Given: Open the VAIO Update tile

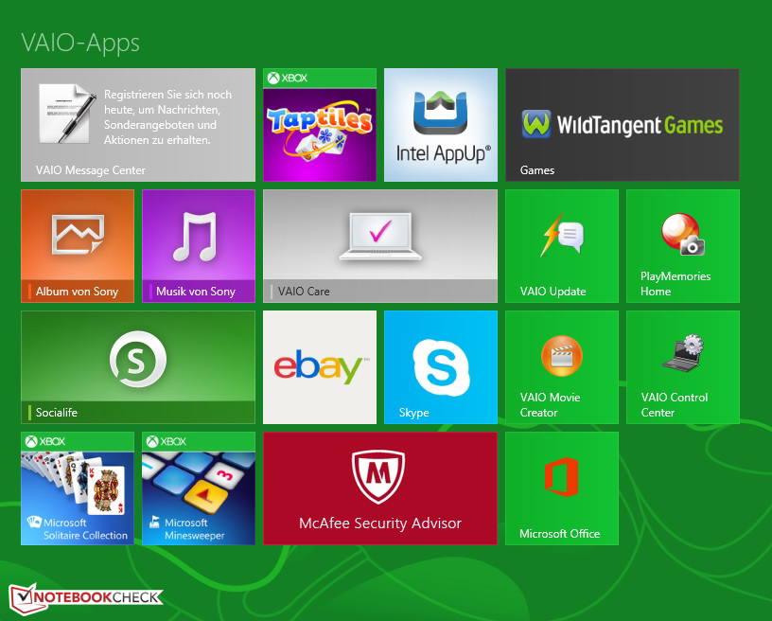Looking at the screenshot, I should click(562, 246).
